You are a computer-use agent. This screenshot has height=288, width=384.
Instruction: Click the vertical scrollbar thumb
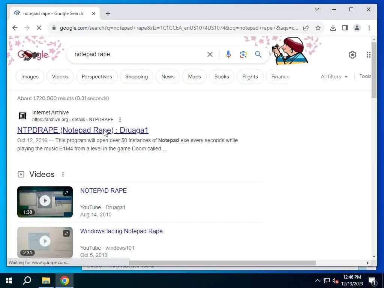[x=374, y=70]
